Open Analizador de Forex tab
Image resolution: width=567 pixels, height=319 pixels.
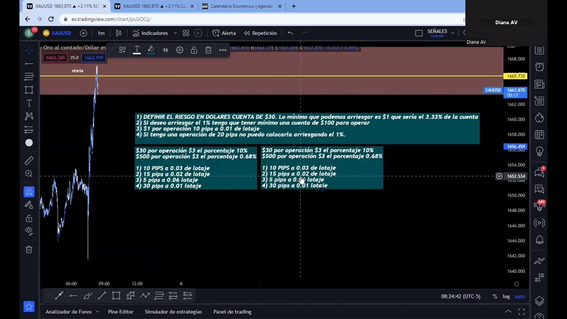pos(69,312)
